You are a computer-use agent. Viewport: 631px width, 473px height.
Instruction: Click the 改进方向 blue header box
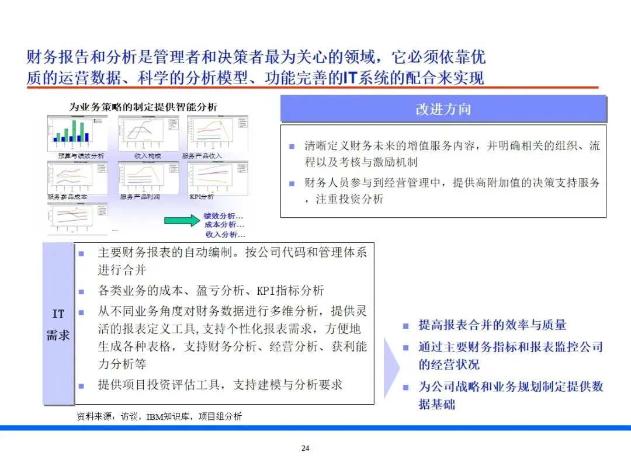click(443, 109)
